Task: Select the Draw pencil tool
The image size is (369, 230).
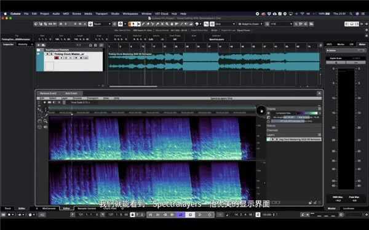Action: (143, 24)
